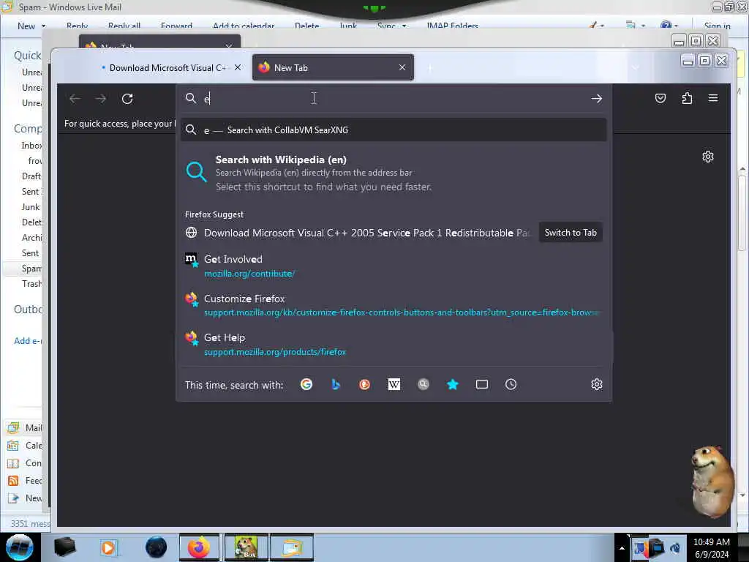Open the Windows Live Mail taskbar item

click(292, 547)
